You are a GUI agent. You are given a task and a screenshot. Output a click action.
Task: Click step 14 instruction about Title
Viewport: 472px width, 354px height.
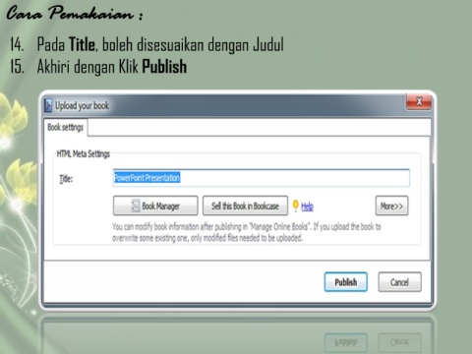click(x=147, y=44)
